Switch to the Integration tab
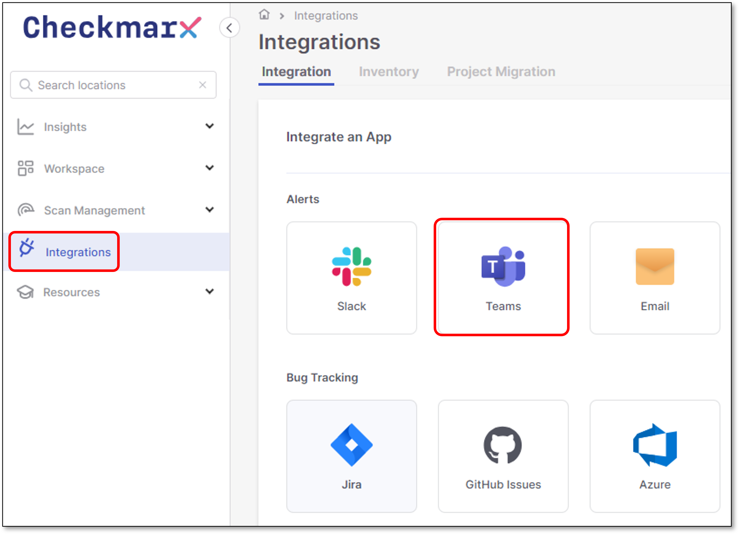739x534 pixels. (296, 72)
